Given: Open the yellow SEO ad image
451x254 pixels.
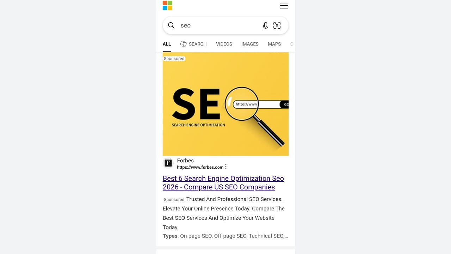Looking at the screenshot, I should [x=225, y=104].
